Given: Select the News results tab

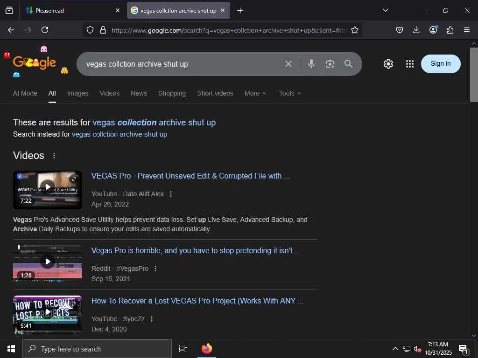Looking at the screenshot, I should coord(139,93).
